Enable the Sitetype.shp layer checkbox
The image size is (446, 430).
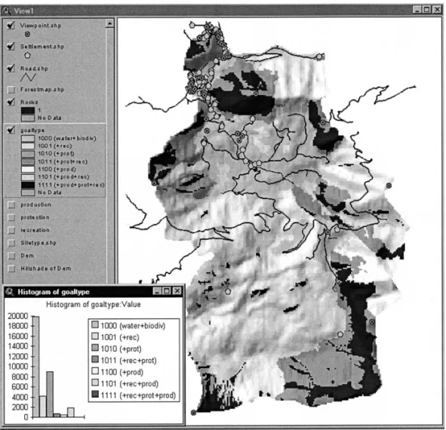click(x=11, y=243)
